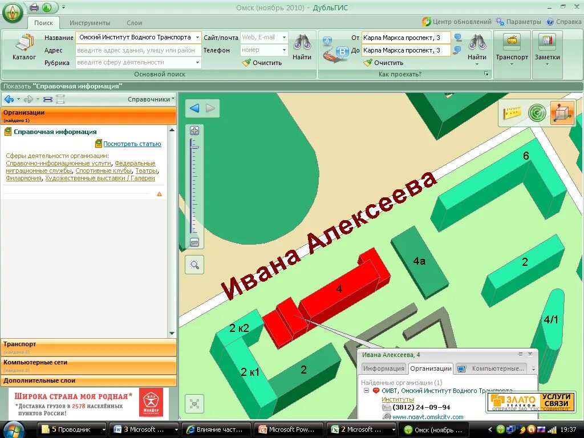
Task: Open the Спортивные клубы link
Action: pyautogui.click(x=104, y=171)
